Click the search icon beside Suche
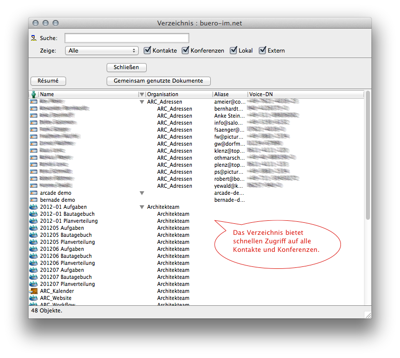Screen dimensions: 400x358 point(34,38)
